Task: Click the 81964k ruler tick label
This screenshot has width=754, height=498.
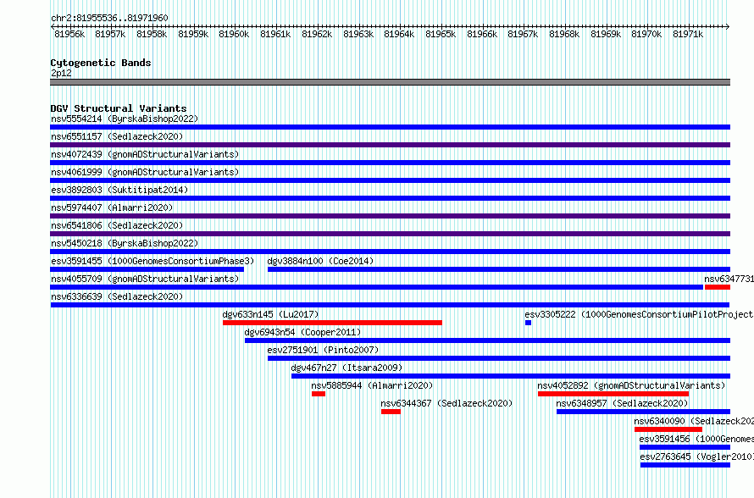Action: point(399,34)
